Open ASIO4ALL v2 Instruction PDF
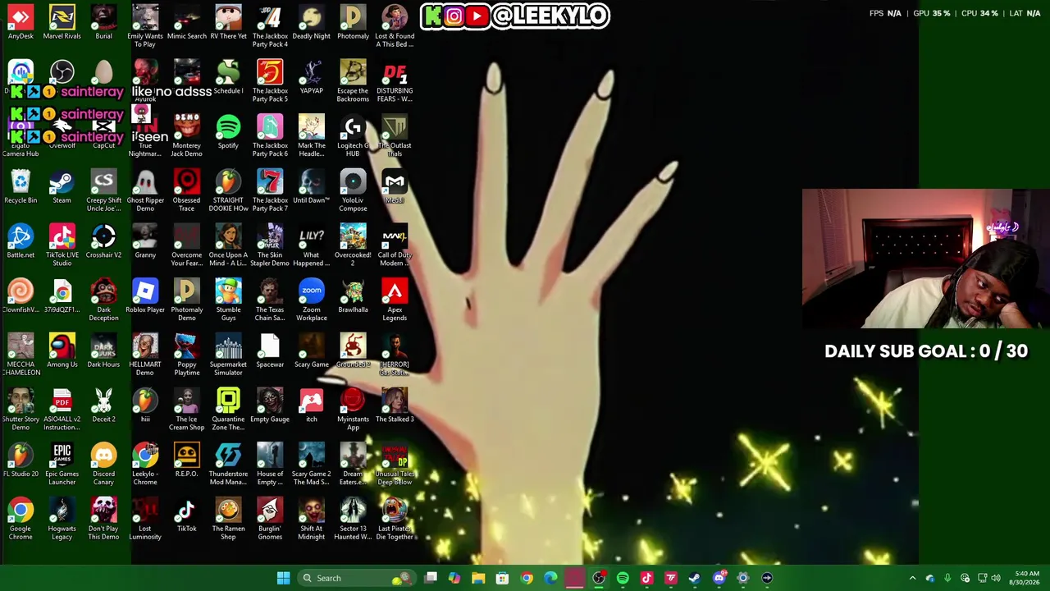1050x591 pixels. pos(62,410)
